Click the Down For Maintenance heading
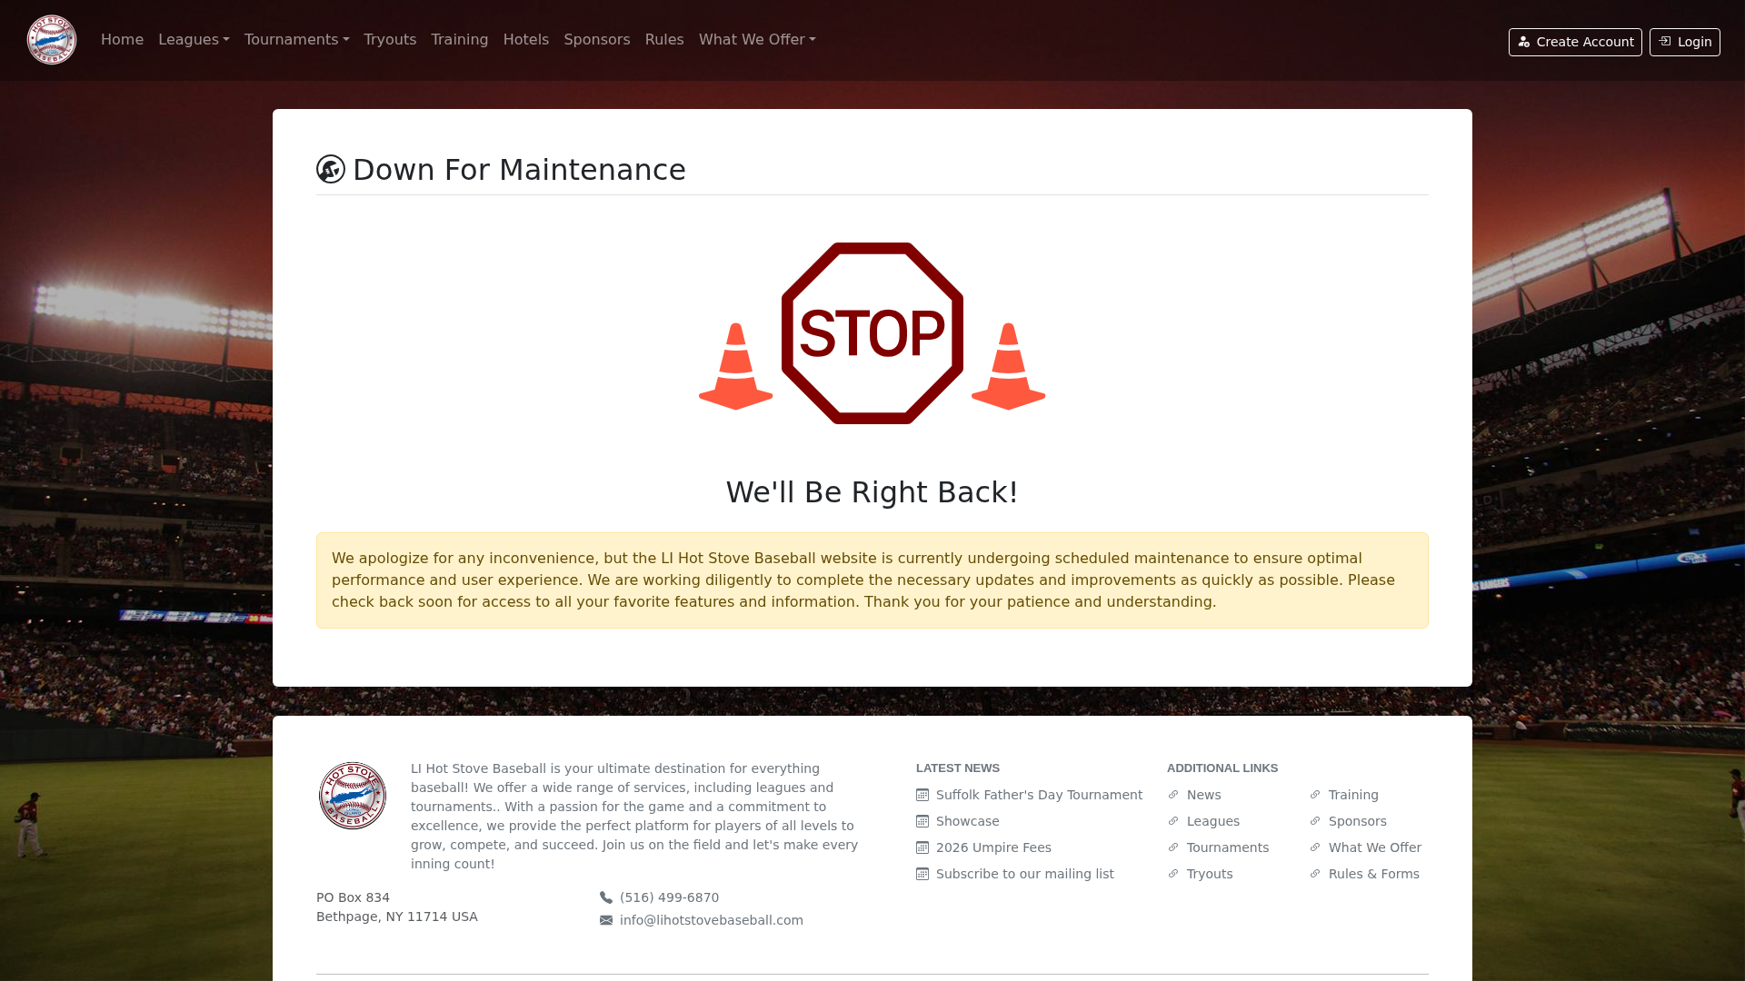The image size is (1745, 981). [x=519, y=170]
